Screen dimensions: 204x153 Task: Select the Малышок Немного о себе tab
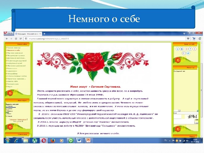tap(28, 34)
